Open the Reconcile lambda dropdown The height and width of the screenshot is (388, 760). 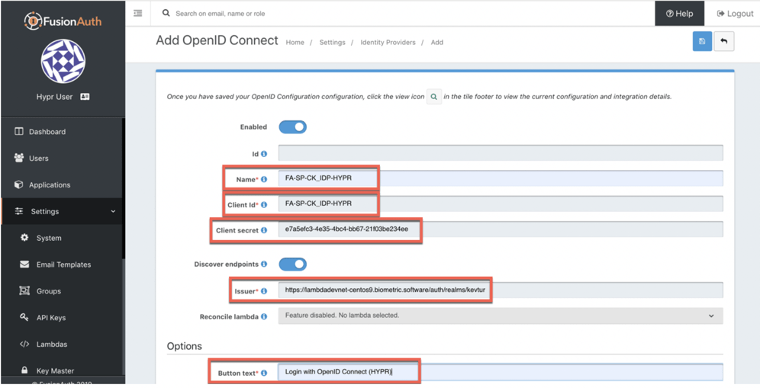click(x=501, y=316)
